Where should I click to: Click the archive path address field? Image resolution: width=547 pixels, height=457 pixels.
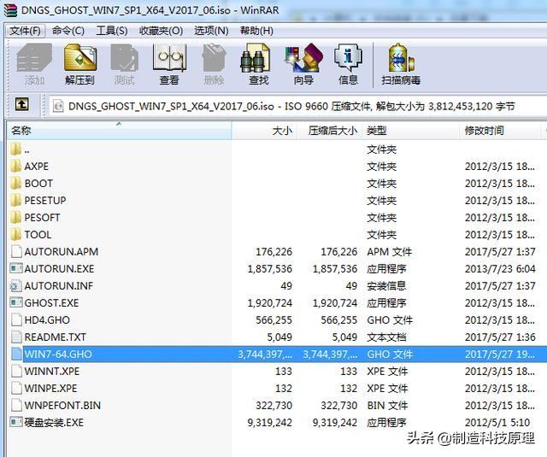click(x=298, y=106)
